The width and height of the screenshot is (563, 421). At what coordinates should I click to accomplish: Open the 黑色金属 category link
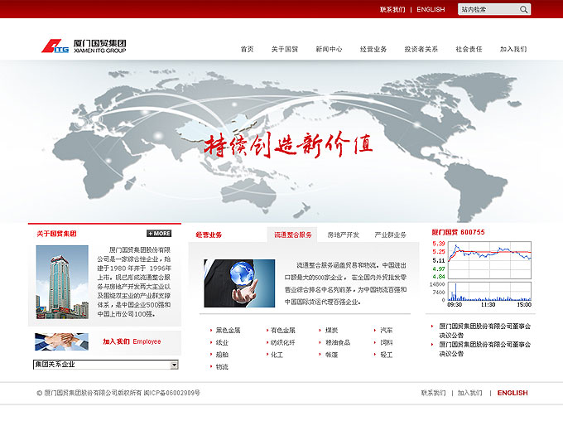click(x=228, y=330)
